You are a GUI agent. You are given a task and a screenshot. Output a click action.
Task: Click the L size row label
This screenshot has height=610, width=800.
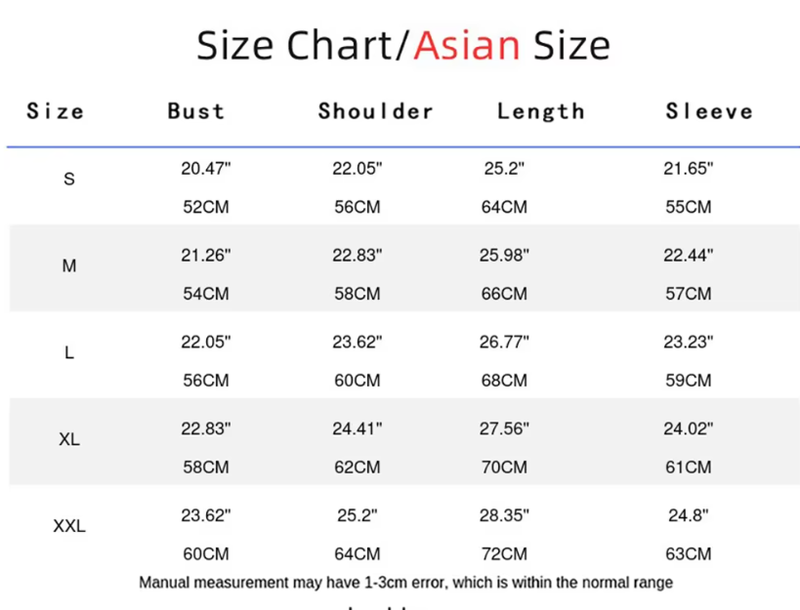69,352
